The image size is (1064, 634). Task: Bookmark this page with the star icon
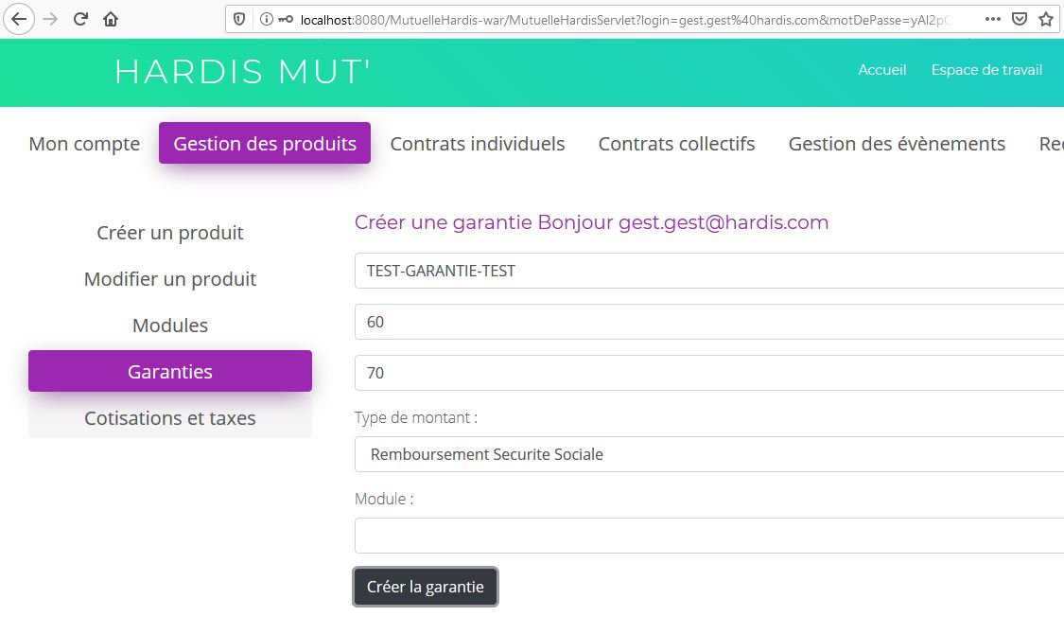pos(1045,19)
